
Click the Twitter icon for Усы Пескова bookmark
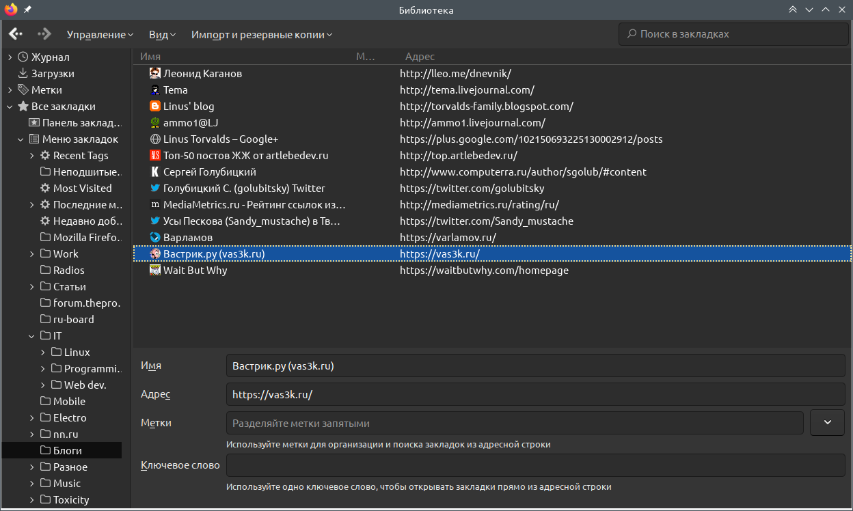click(155, 221)
